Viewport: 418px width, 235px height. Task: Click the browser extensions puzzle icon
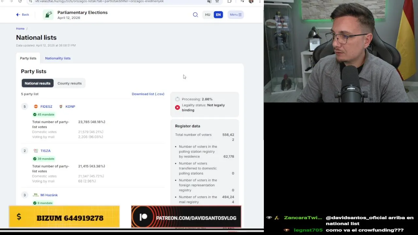point(230,1)
